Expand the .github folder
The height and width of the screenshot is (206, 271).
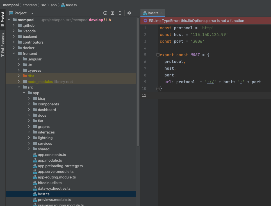[x=14, y=25]
